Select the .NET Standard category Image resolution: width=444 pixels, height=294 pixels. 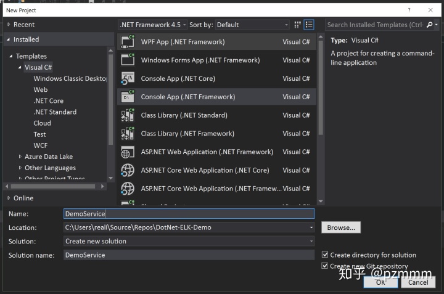pyautogui.click(x=55, y=112)
